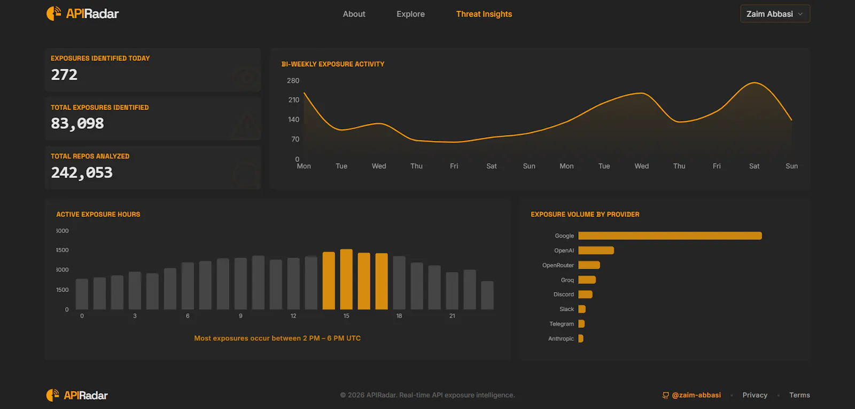This screenshot has width=855, height=409.
Task: Click the Google provider bar
Action: 670,235
